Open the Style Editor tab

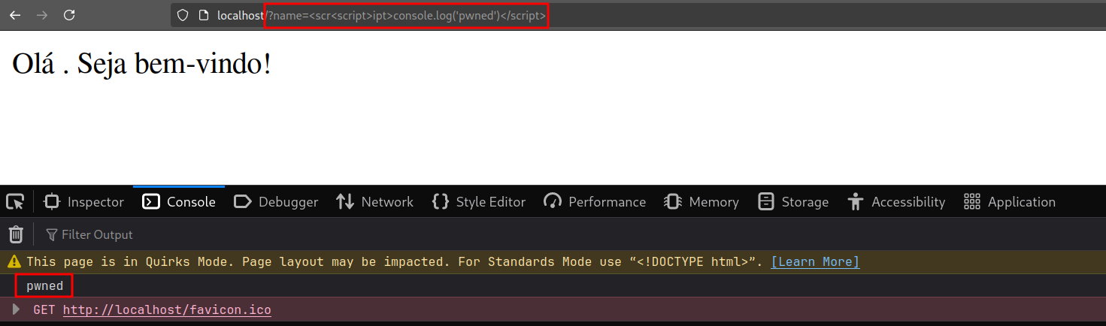[x=479, y=202]
